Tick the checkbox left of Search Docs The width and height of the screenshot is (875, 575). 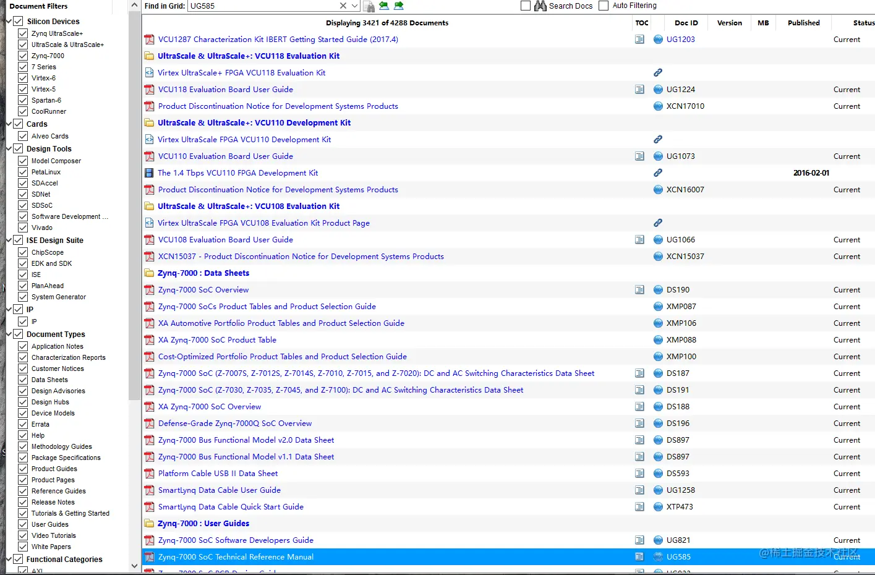pos(526,6)
